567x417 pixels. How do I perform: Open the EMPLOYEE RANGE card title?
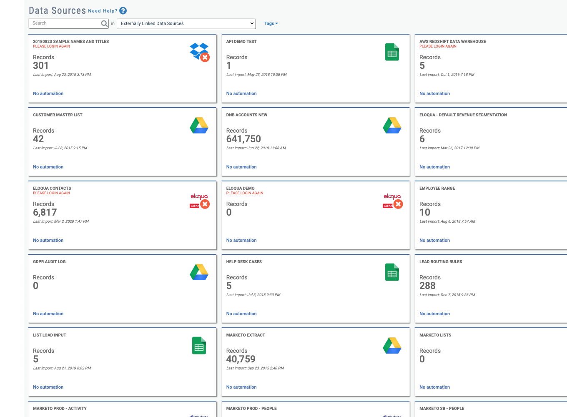pos(437,188)
